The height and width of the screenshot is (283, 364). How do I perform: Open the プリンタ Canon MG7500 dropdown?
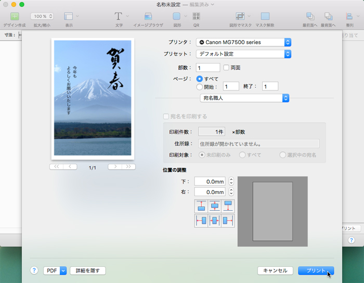coord(243,42)
